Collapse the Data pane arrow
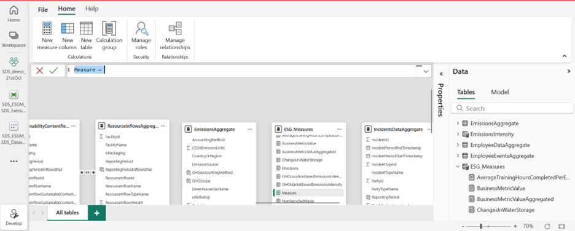This screenshot has width=575, height=231. [x=569, y=71]
